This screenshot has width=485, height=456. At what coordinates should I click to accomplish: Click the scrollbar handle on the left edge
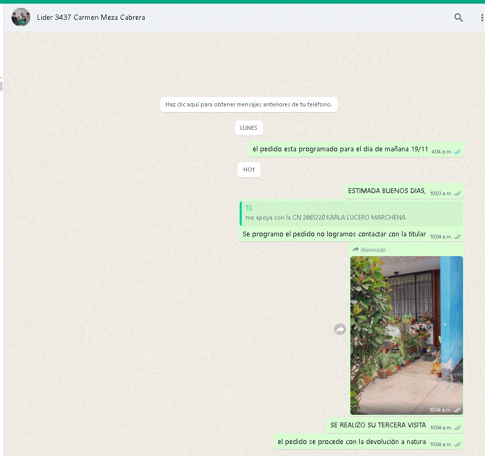click(x=1, y=85)
